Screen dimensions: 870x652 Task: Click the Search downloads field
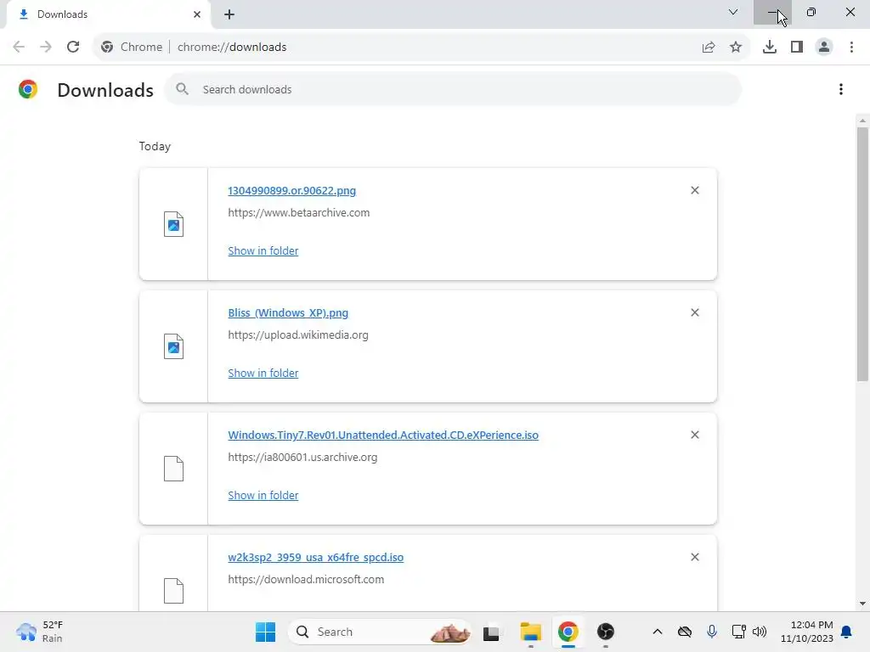coord(452,89)
